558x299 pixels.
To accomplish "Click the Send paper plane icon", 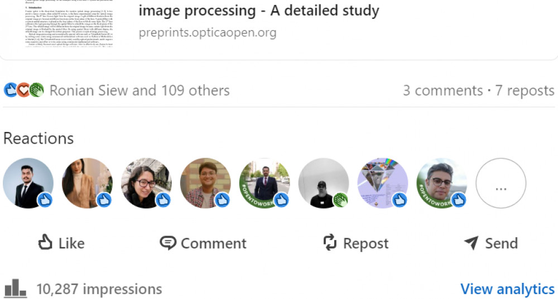I will 472,243.
